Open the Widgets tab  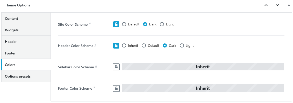pyautogui.click(x=26, y=30)
